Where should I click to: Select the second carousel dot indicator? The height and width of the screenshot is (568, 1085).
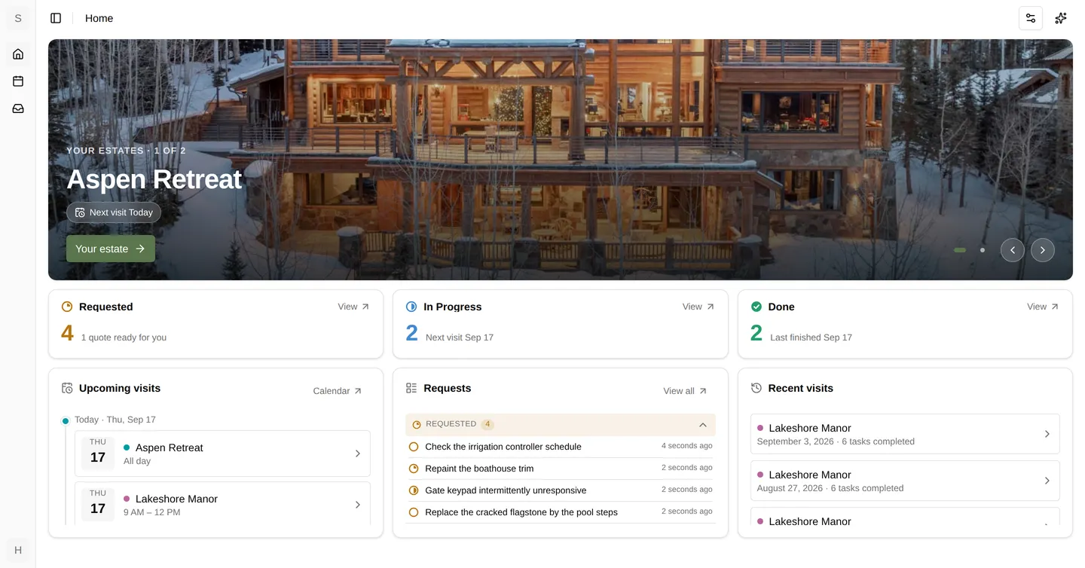[x=983, y=250]
